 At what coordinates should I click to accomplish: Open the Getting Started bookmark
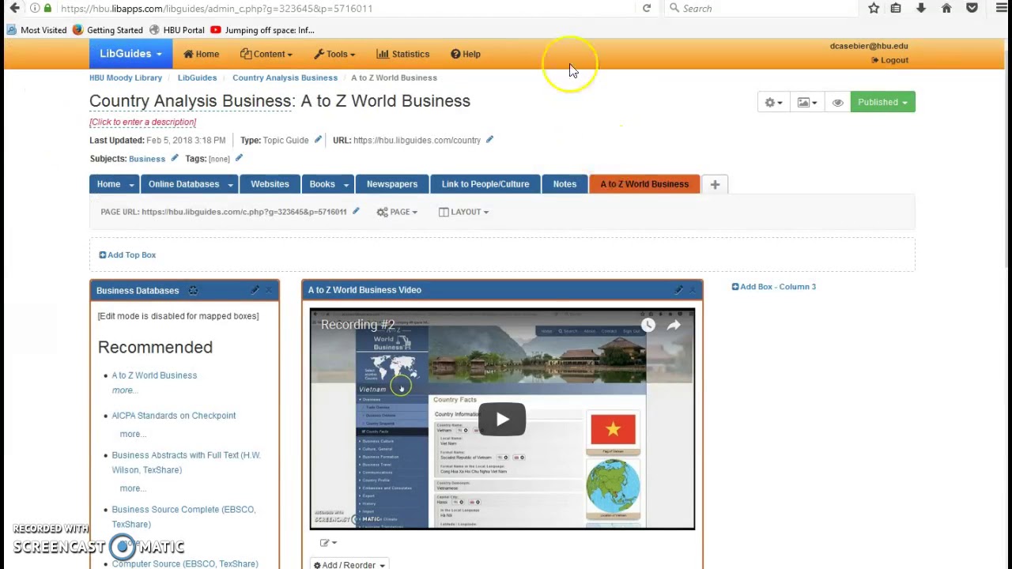coord(108,30)
